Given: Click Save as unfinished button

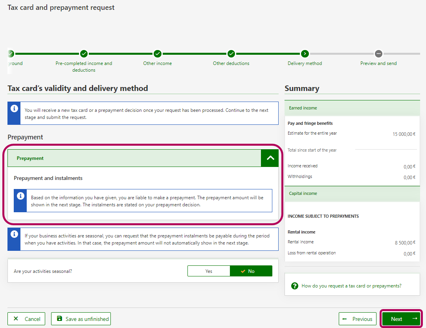Looking at the screenshot, I should (x=81, y=319).
